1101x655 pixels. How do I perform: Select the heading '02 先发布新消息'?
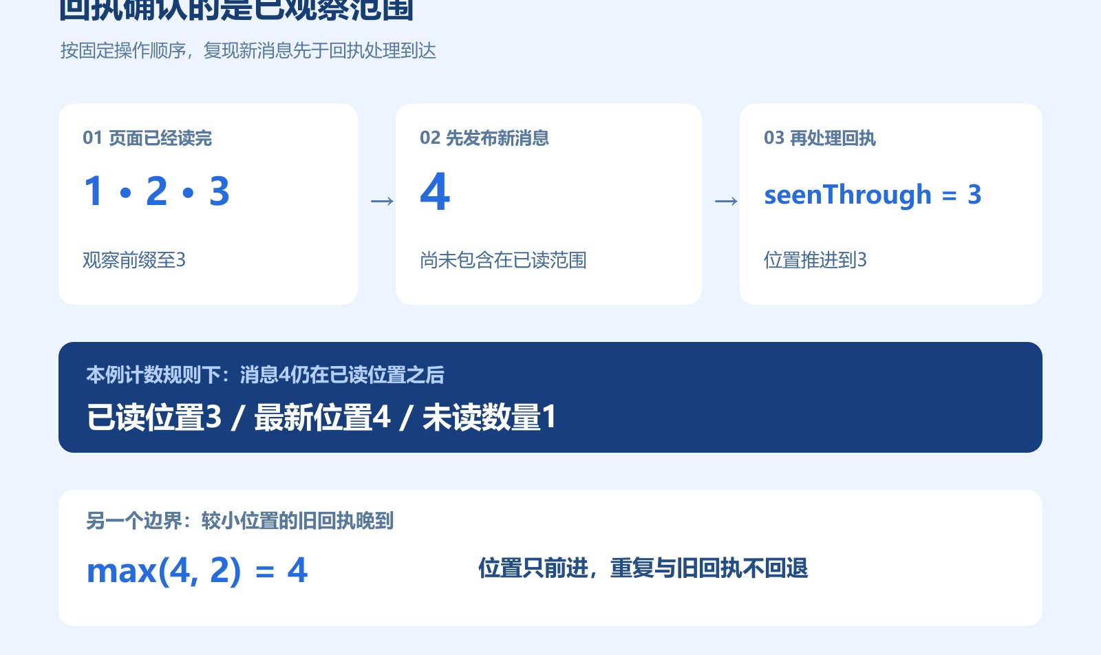[484, 138]
